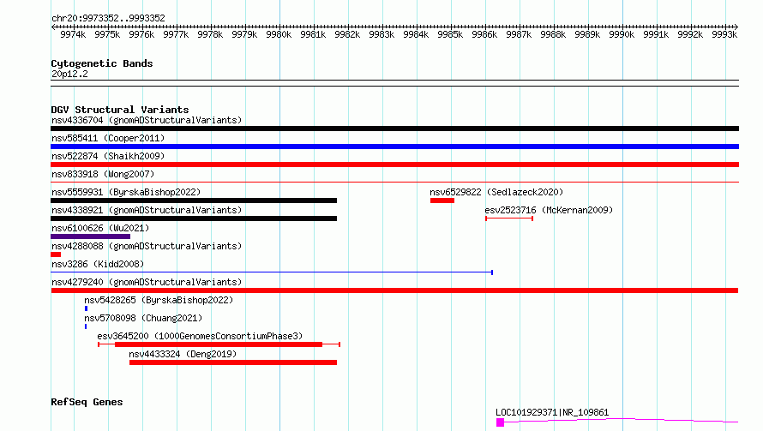Click the 9980k ruler label
The height and width of the screenshot is (431, 763).
pos(279,34)
